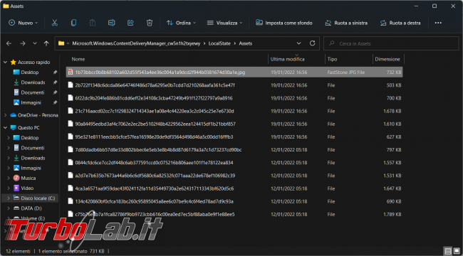This screenshot has width=463, height=256.
Task: Select file starting with 21c716aacd02cc7c
Action: point(234,111)
